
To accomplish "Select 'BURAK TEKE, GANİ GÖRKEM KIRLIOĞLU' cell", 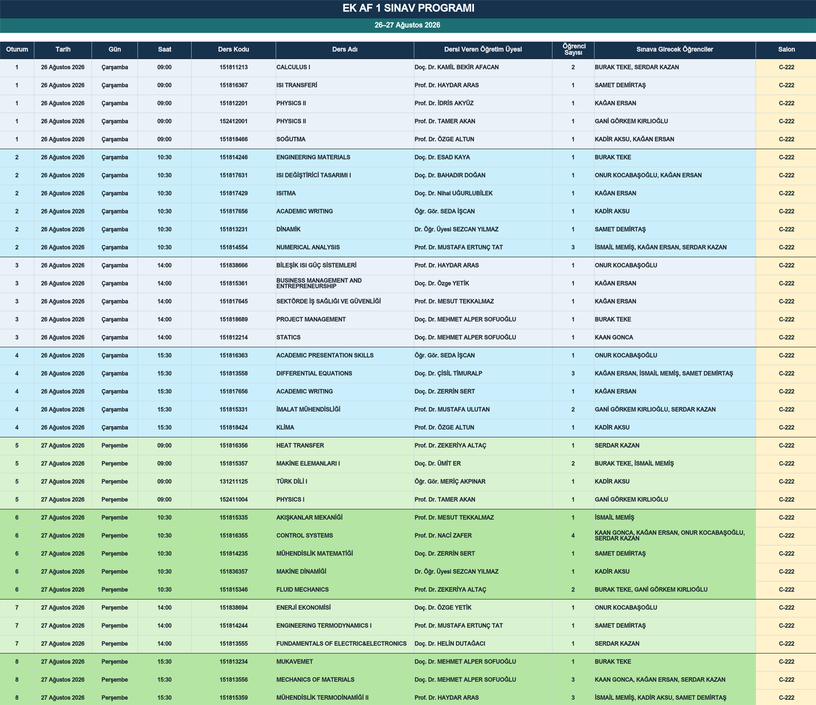I will pos(675,590).
